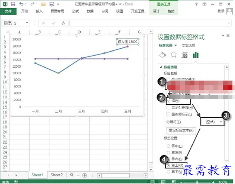Select the 居中(C) radio button

point(169,146)
